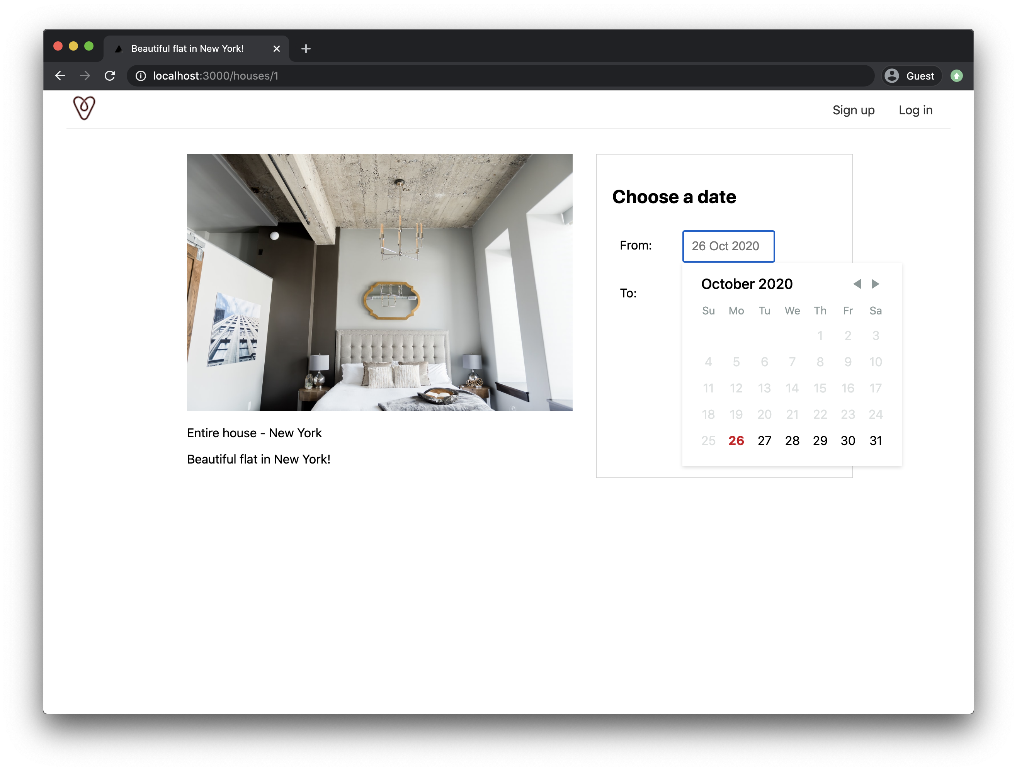Click the green update icon in toolbar

[x=956, y=76]
